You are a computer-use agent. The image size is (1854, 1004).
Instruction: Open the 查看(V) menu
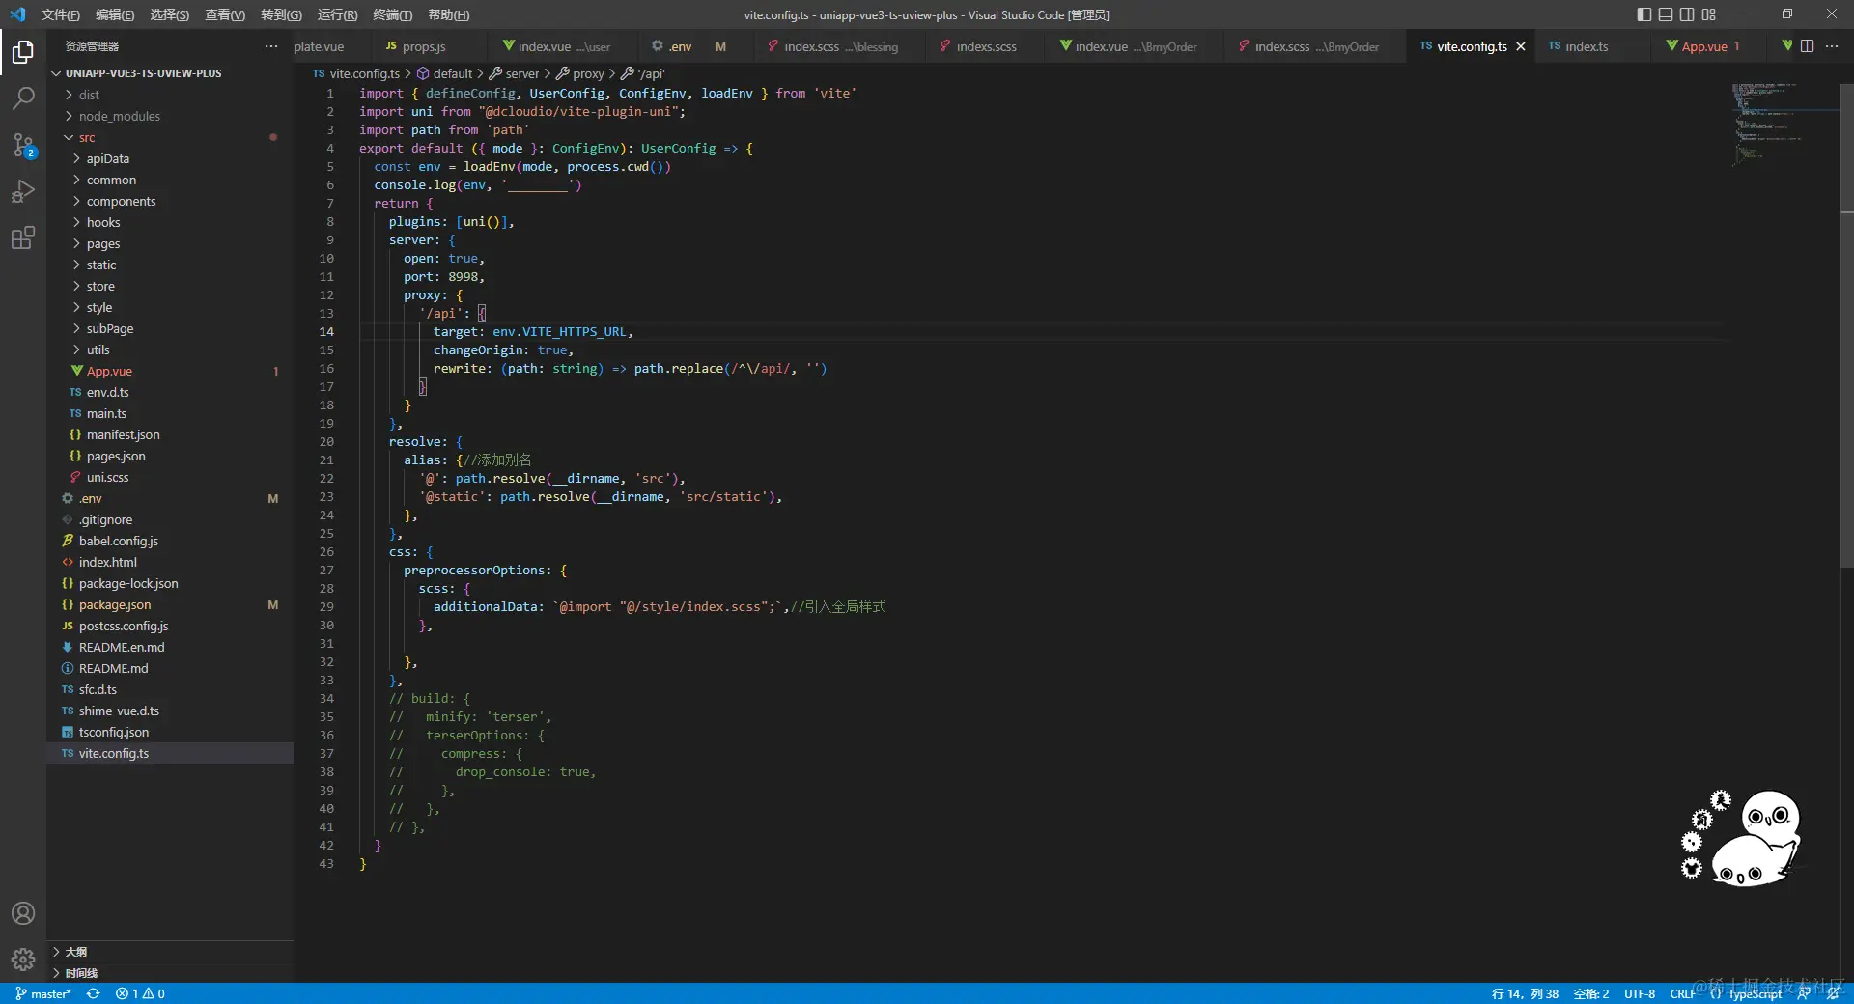pos(225,14)
